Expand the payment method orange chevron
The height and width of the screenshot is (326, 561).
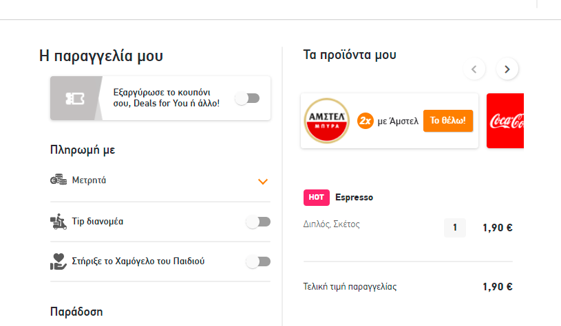[x=263, y=182]
